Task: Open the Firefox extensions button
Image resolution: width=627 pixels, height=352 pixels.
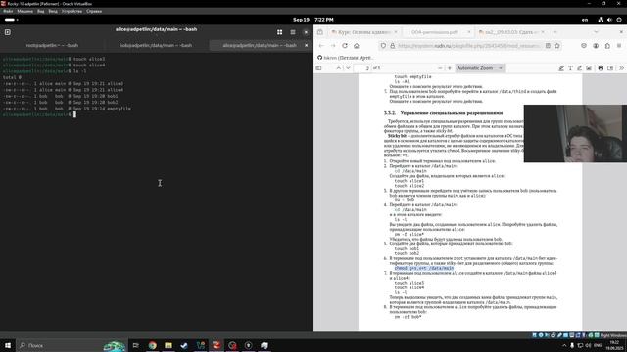Action: pos(607,46)
